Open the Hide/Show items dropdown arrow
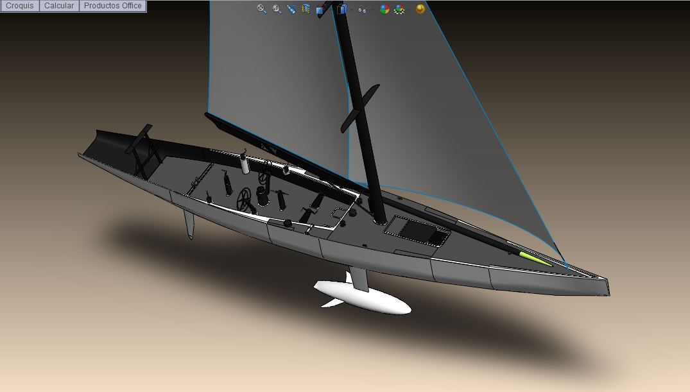 pos(372,8)
